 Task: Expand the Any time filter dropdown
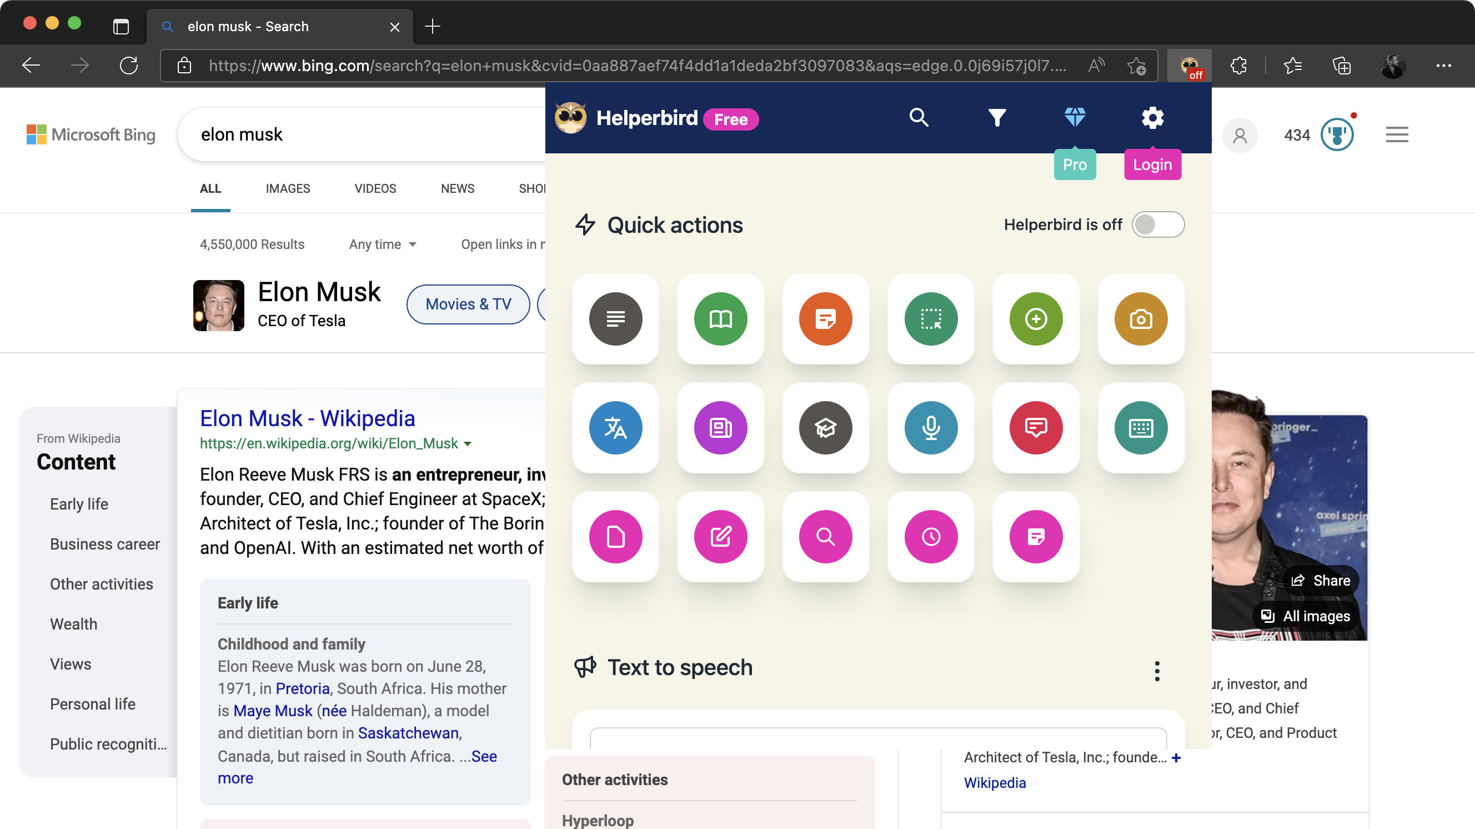pos(382,244)
